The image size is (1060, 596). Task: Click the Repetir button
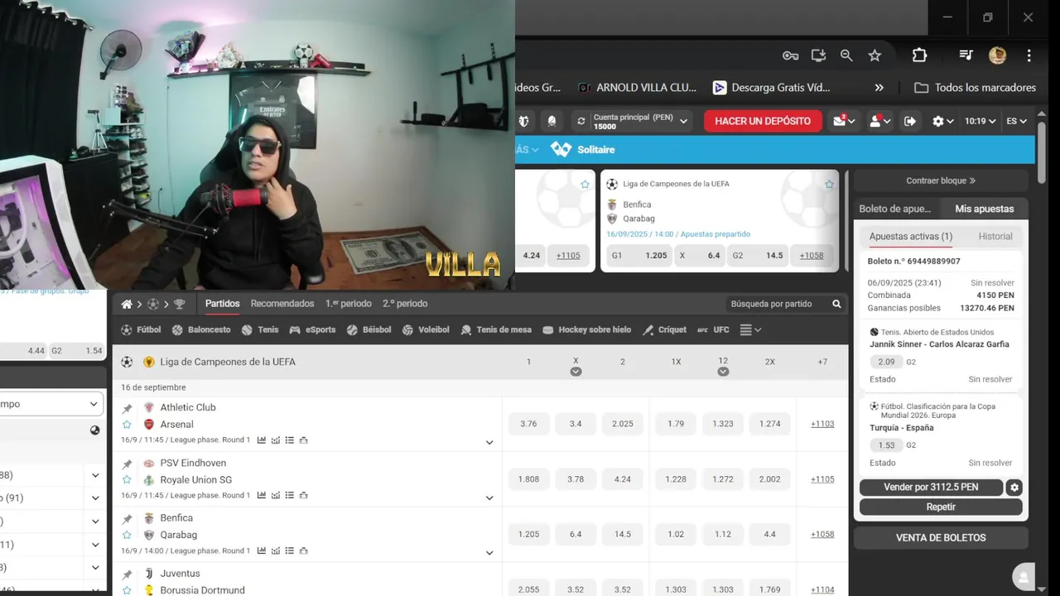pos(941,507)
